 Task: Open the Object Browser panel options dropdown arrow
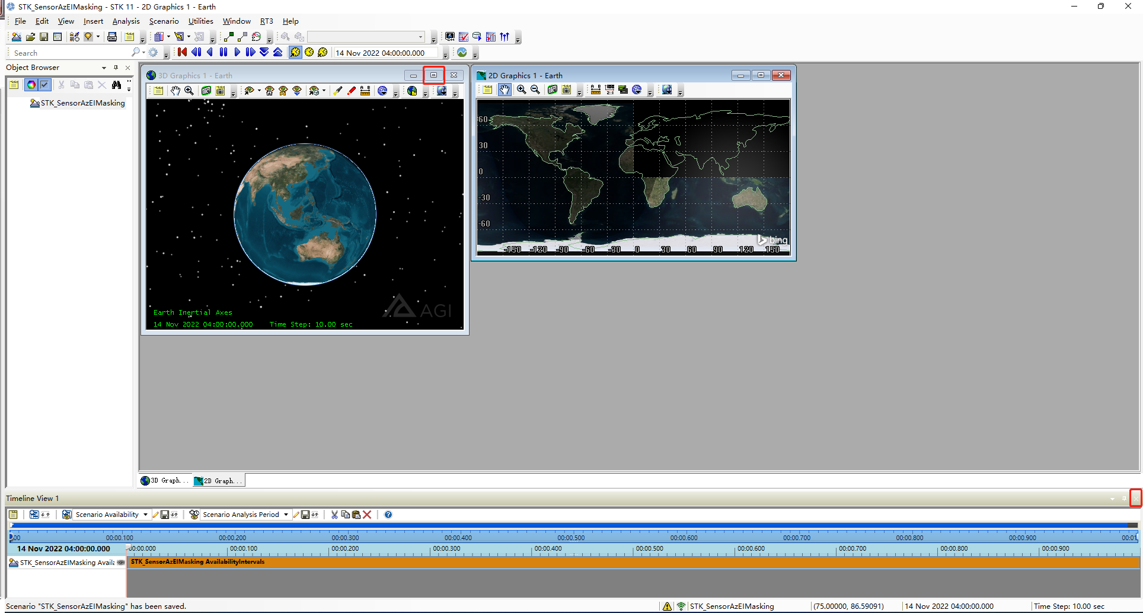[104, 68]
